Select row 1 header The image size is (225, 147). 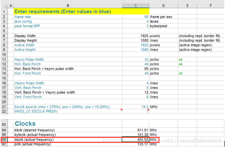[x=4, y=12]
